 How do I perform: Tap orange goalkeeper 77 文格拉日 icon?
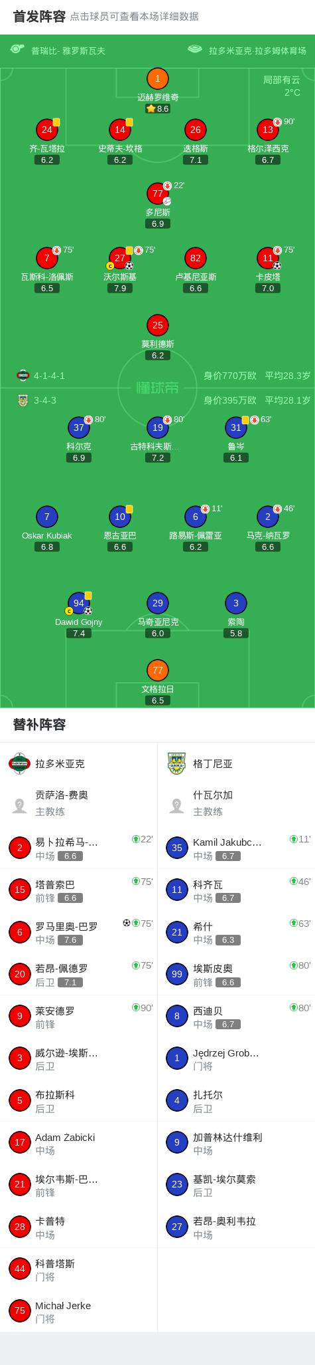158,670
